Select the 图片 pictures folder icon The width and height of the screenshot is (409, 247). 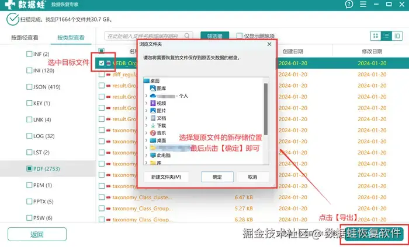coord(153,111)
